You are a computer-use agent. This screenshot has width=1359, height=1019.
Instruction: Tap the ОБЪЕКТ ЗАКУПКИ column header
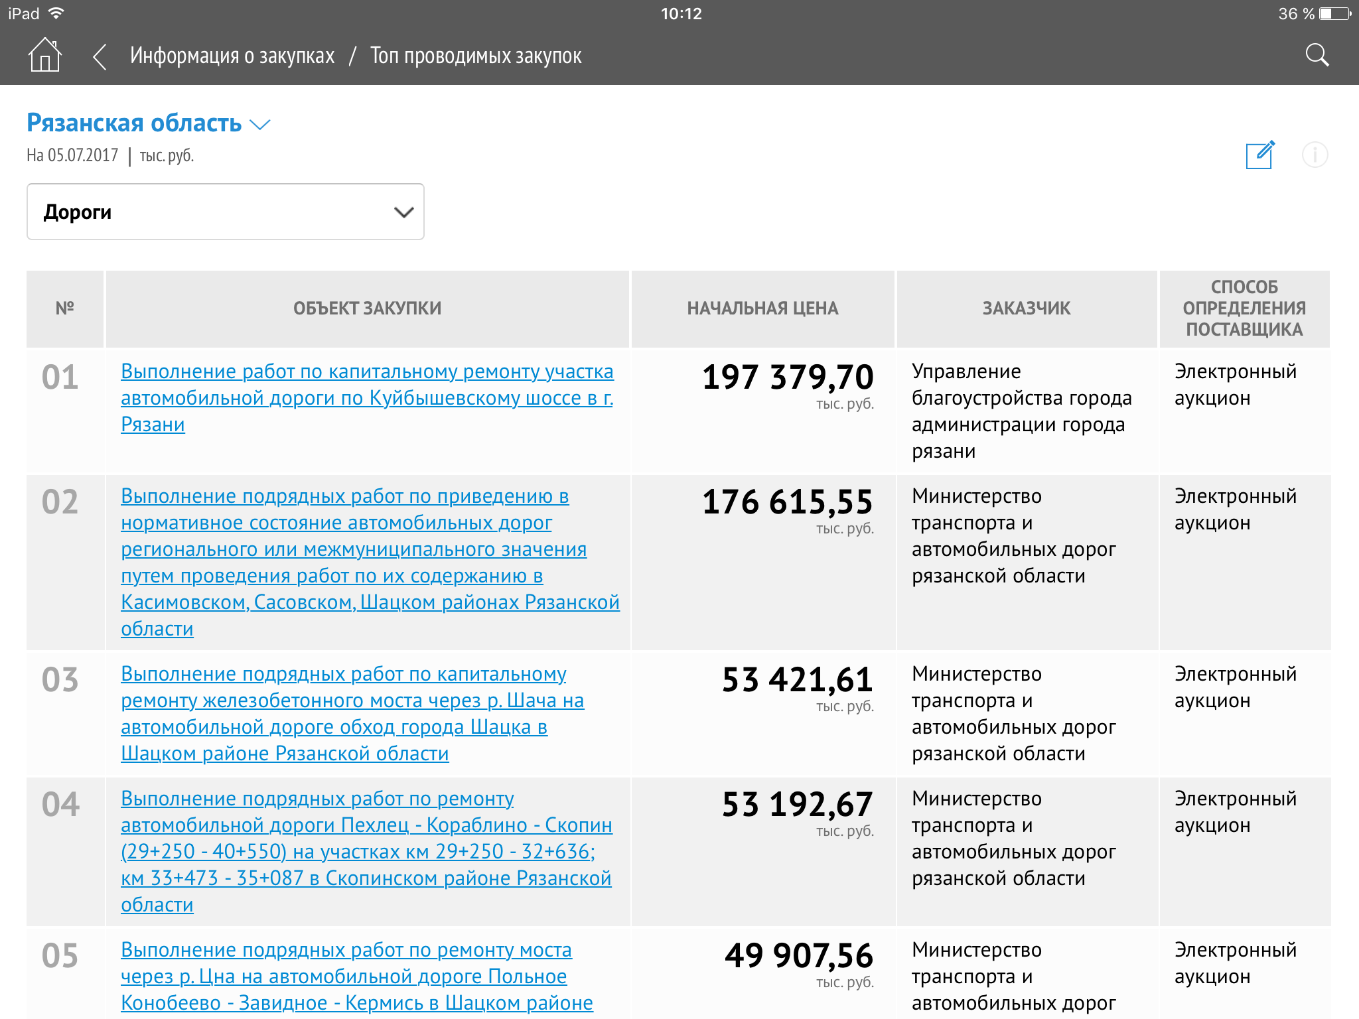point(367,308)
